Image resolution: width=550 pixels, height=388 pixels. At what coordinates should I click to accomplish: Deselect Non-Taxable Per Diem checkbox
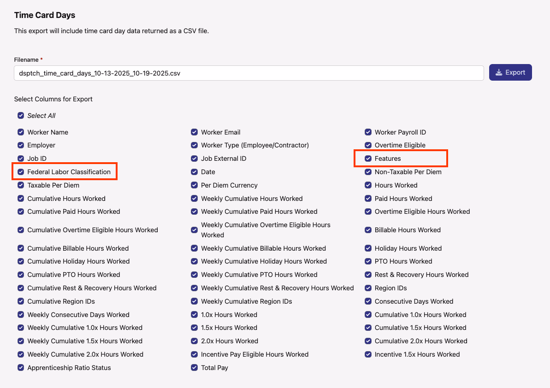pos(368,172)
